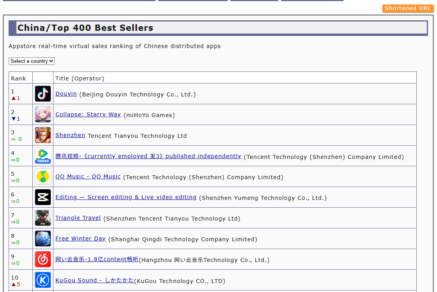The height and width of the screenshot is (292, 437).
Task: Click Shenzhen Tencent Tianyou operator text in rank 7
Action: 172,219
